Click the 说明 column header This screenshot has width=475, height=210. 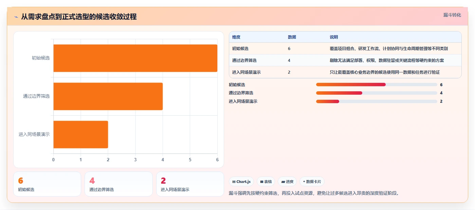(x=334, y=37)
